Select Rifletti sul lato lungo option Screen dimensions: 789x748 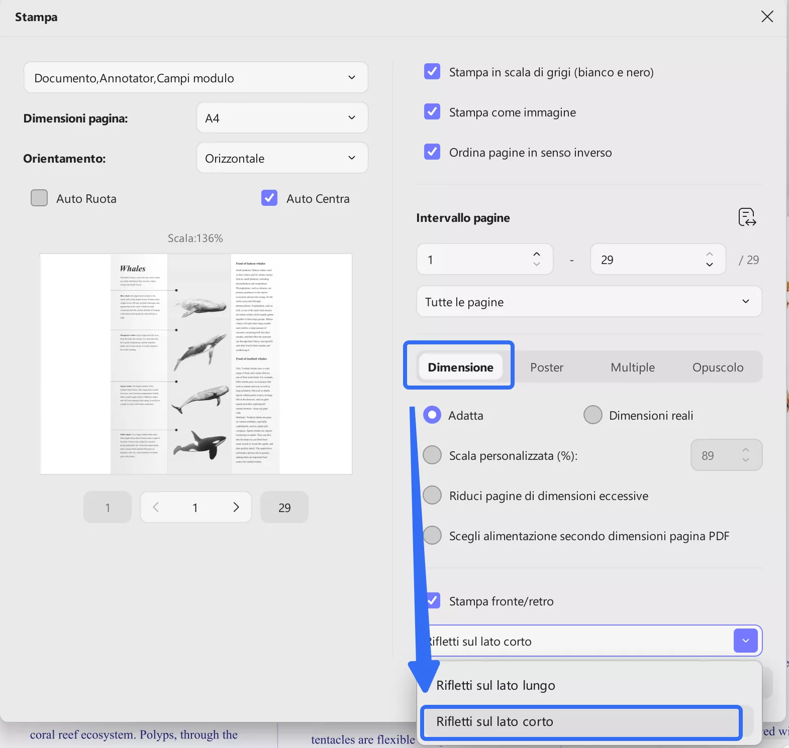[589, 685]
